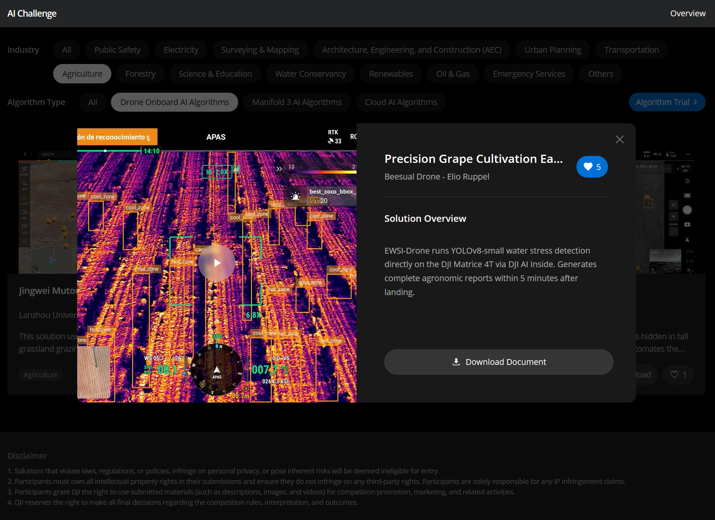Screen dimensions: 715x520
Task: Select the Agriculture industry filter
Action: (x=82, y=74)
